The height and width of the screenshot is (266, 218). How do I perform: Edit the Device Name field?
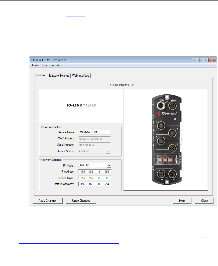(x=94, y=132)
